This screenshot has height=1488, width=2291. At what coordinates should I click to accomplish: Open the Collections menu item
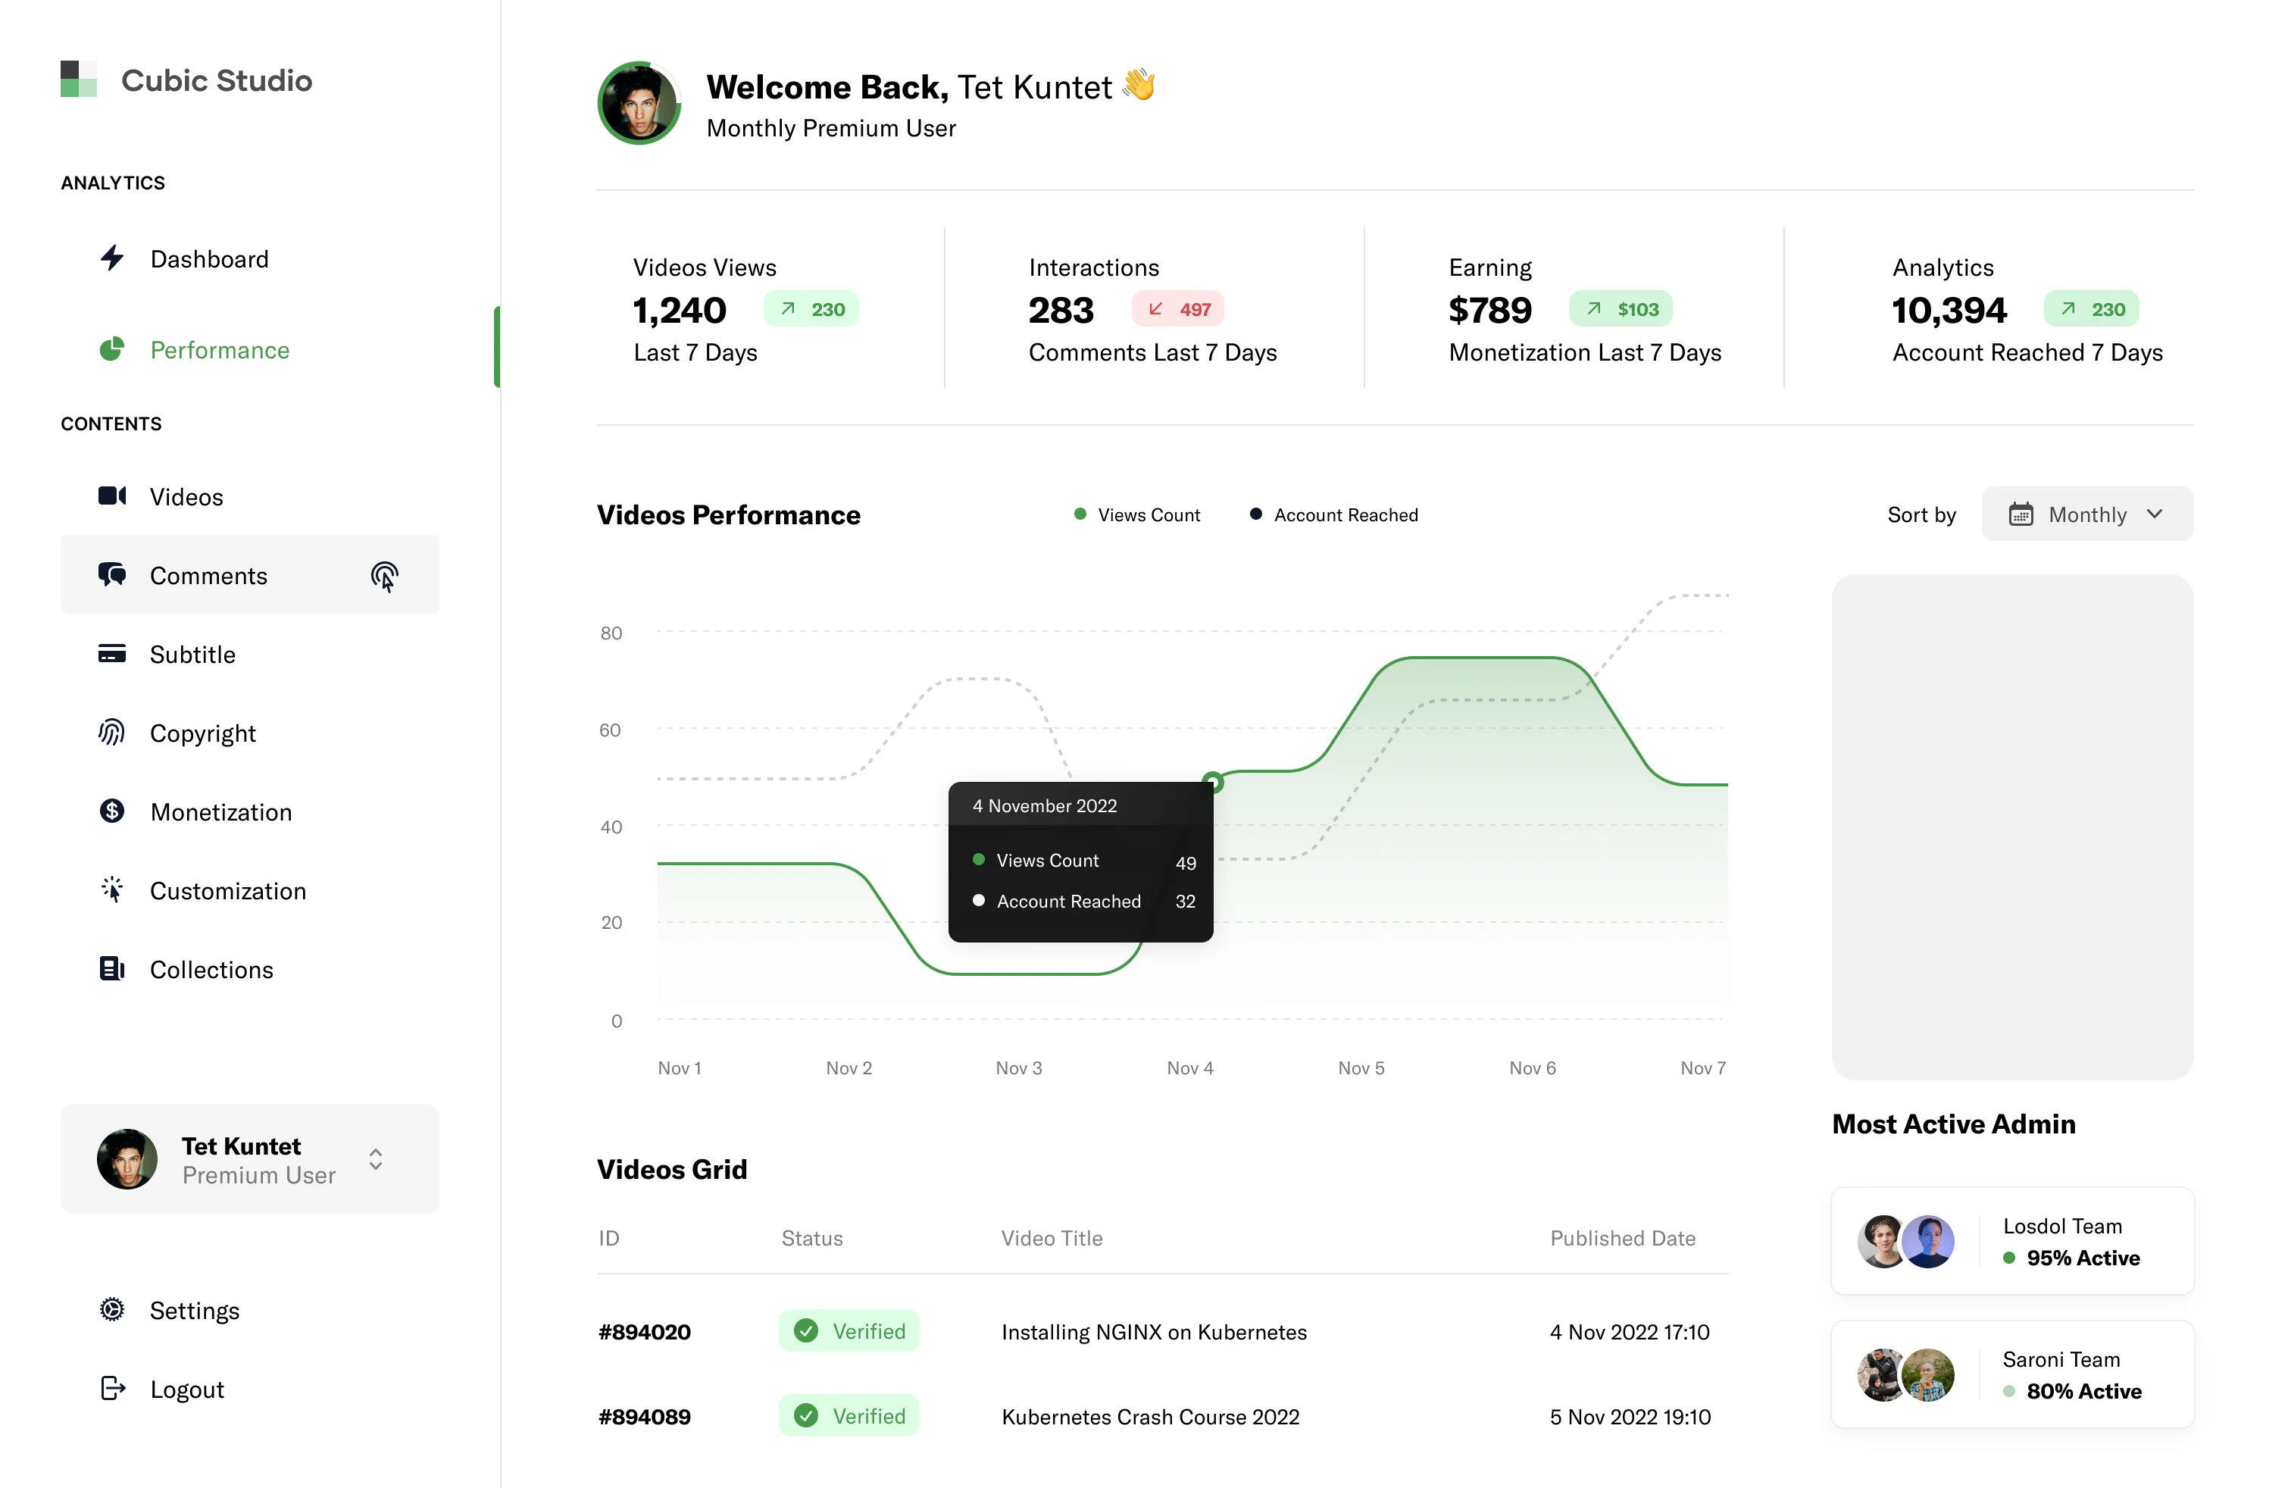(212, 969)
